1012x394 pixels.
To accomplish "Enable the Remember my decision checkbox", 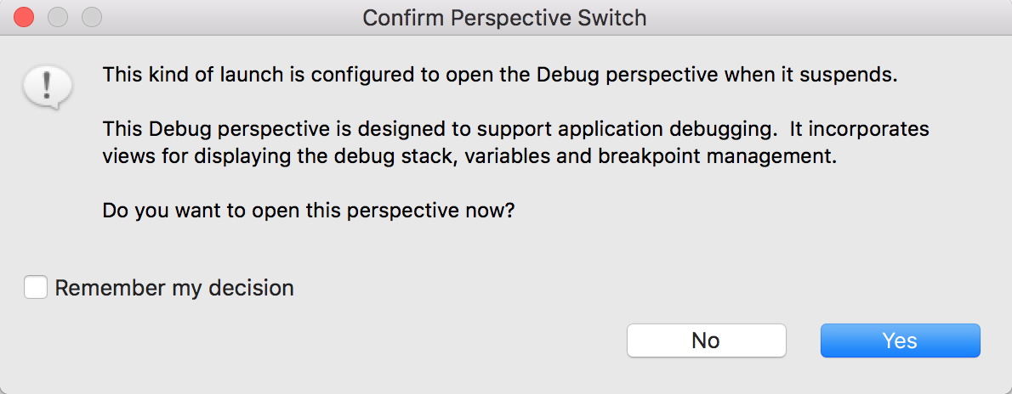I will [x=36, y=287].
